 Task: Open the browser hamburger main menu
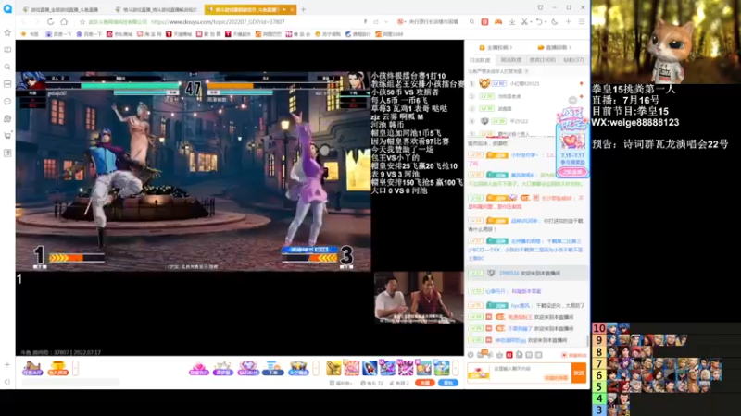[582, 21]
